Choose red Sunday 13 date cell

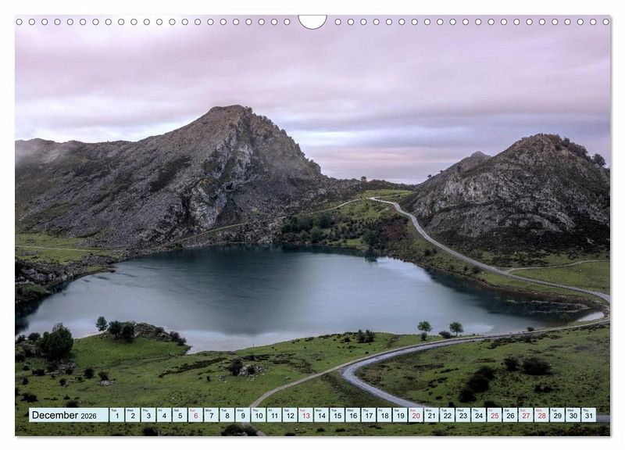click(305, 415)
